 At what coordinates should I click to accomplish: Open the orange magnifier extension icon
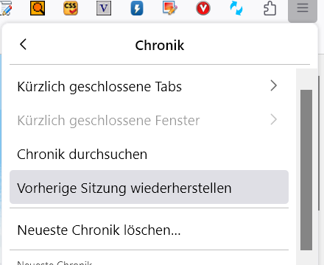(38, 8)
